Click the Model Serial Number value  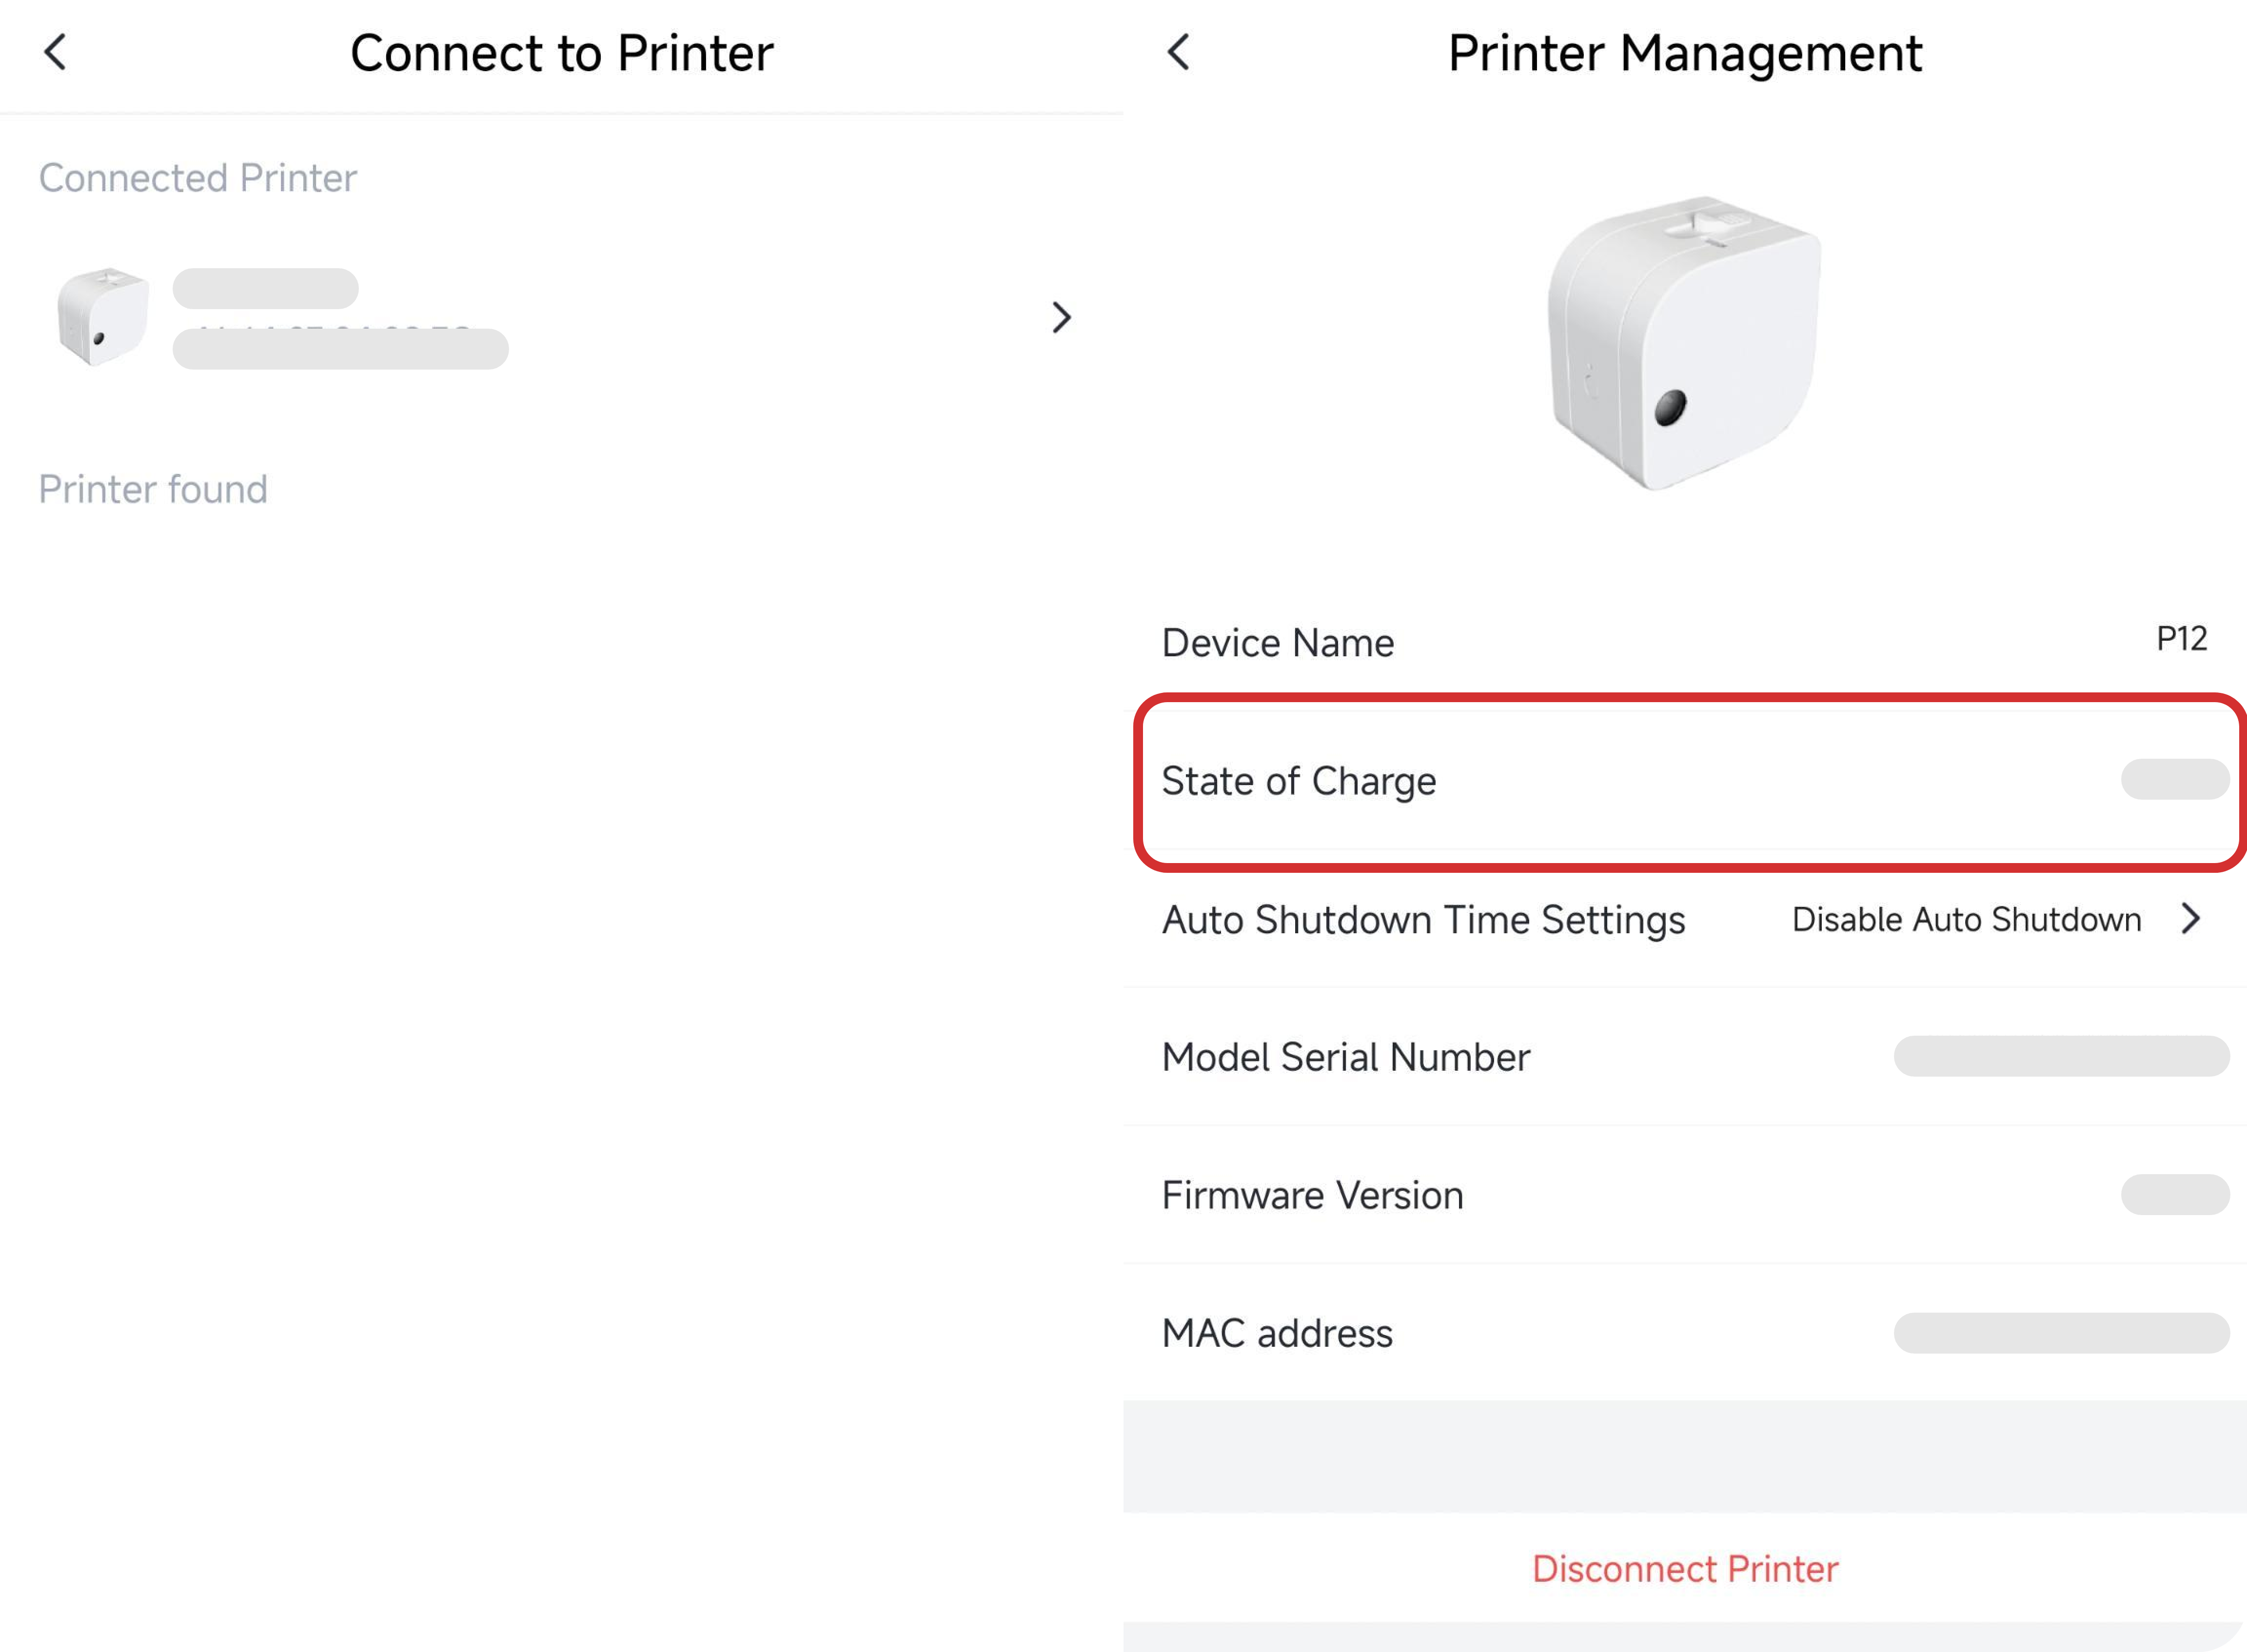coord(2061,1057)
